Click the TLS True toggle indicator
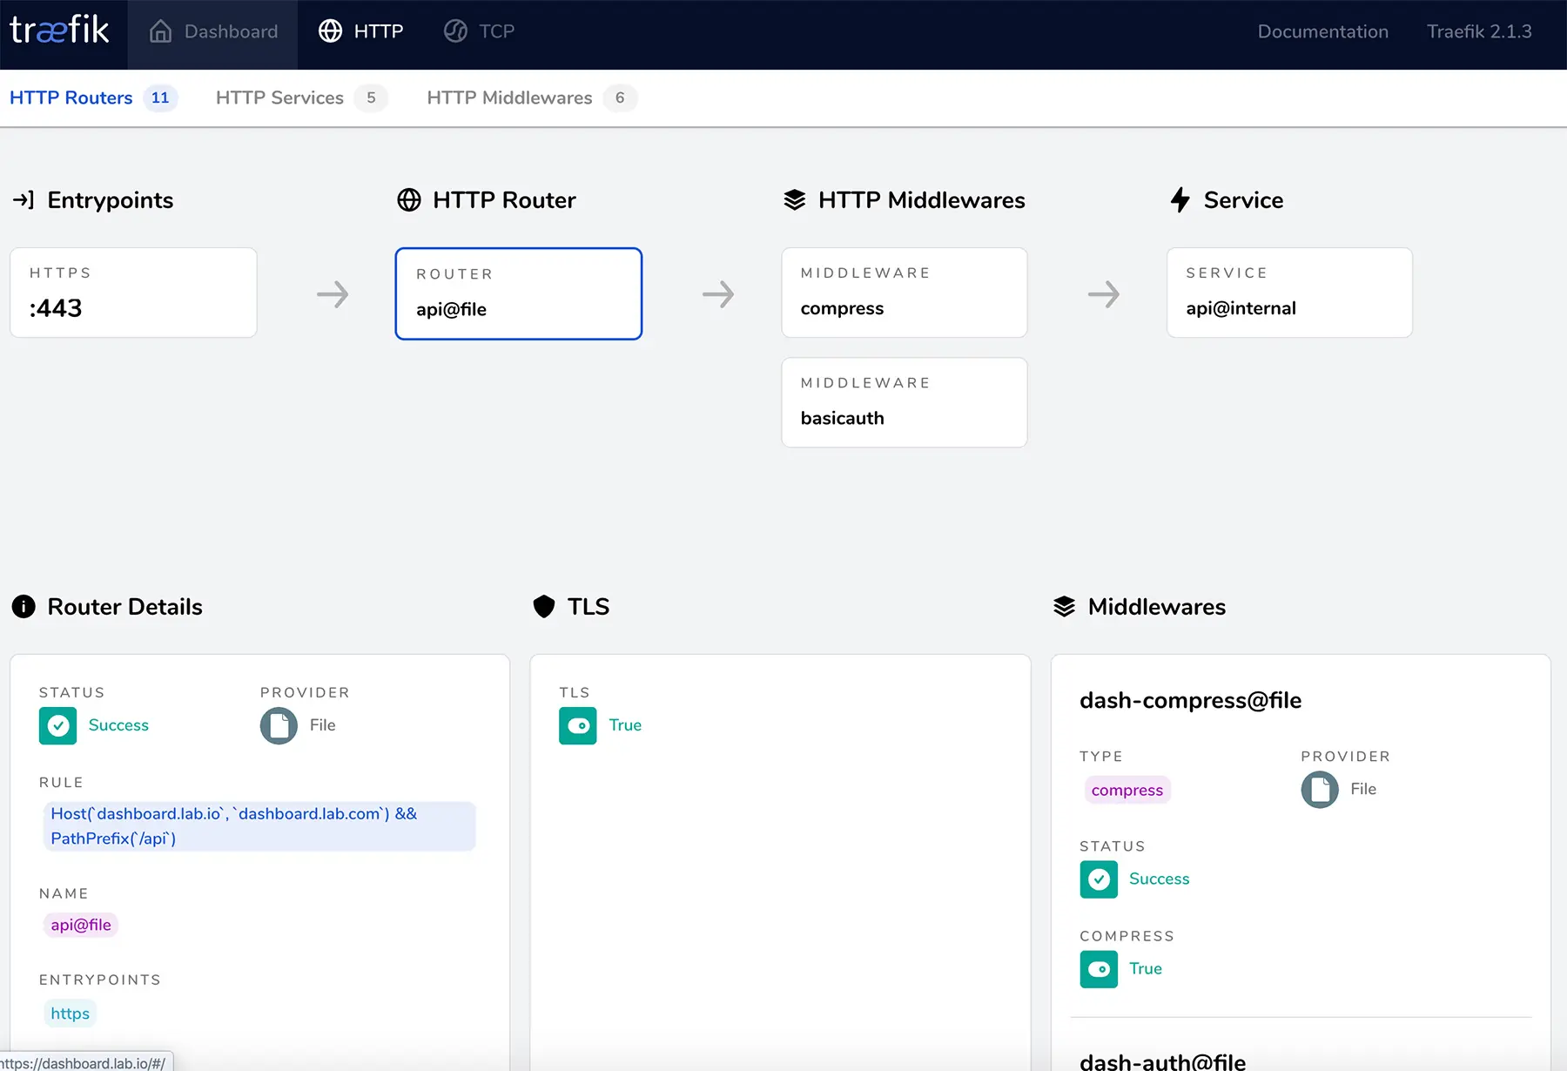1567x1071 pixels. tap(578, 725)
